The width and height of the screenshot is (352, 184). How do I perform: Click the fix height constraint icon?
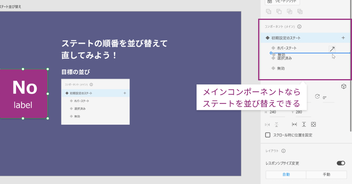click(x=304, y=124)
